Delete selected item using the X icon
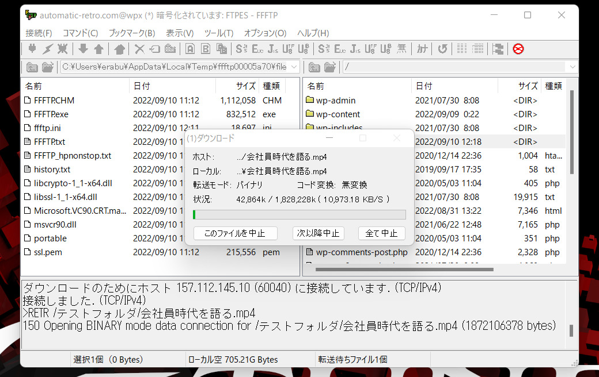 139,49
